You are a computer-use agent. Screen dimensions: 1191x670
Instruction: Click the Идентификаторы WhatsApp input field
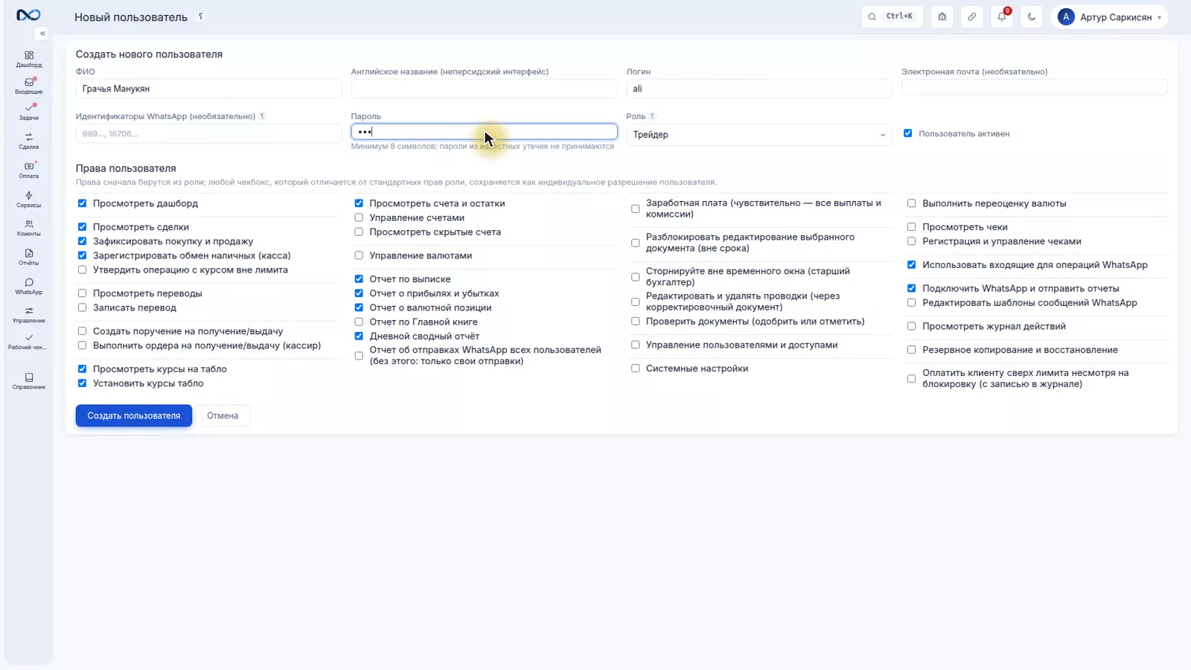[x=208, y=134]
